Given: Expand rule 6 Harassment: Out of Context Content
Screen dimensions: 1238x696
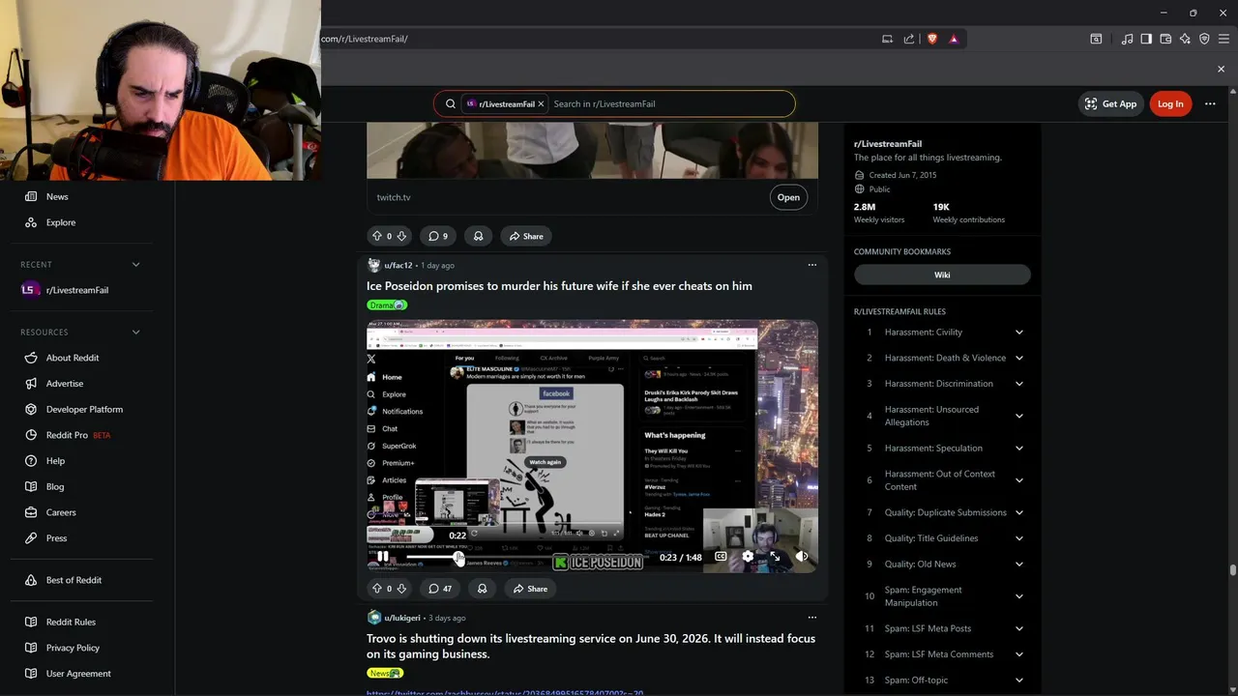Looking at the screenshot, I should (1018, 480).
